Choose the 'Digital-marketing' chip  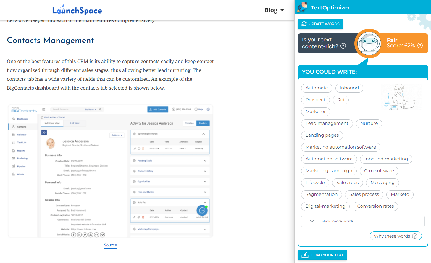[325, 206]
